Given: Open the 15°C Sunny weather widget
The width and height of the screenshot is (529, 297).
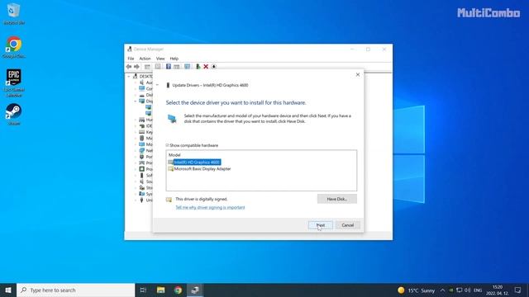Looking at the screenshot, I should point(417,290).
